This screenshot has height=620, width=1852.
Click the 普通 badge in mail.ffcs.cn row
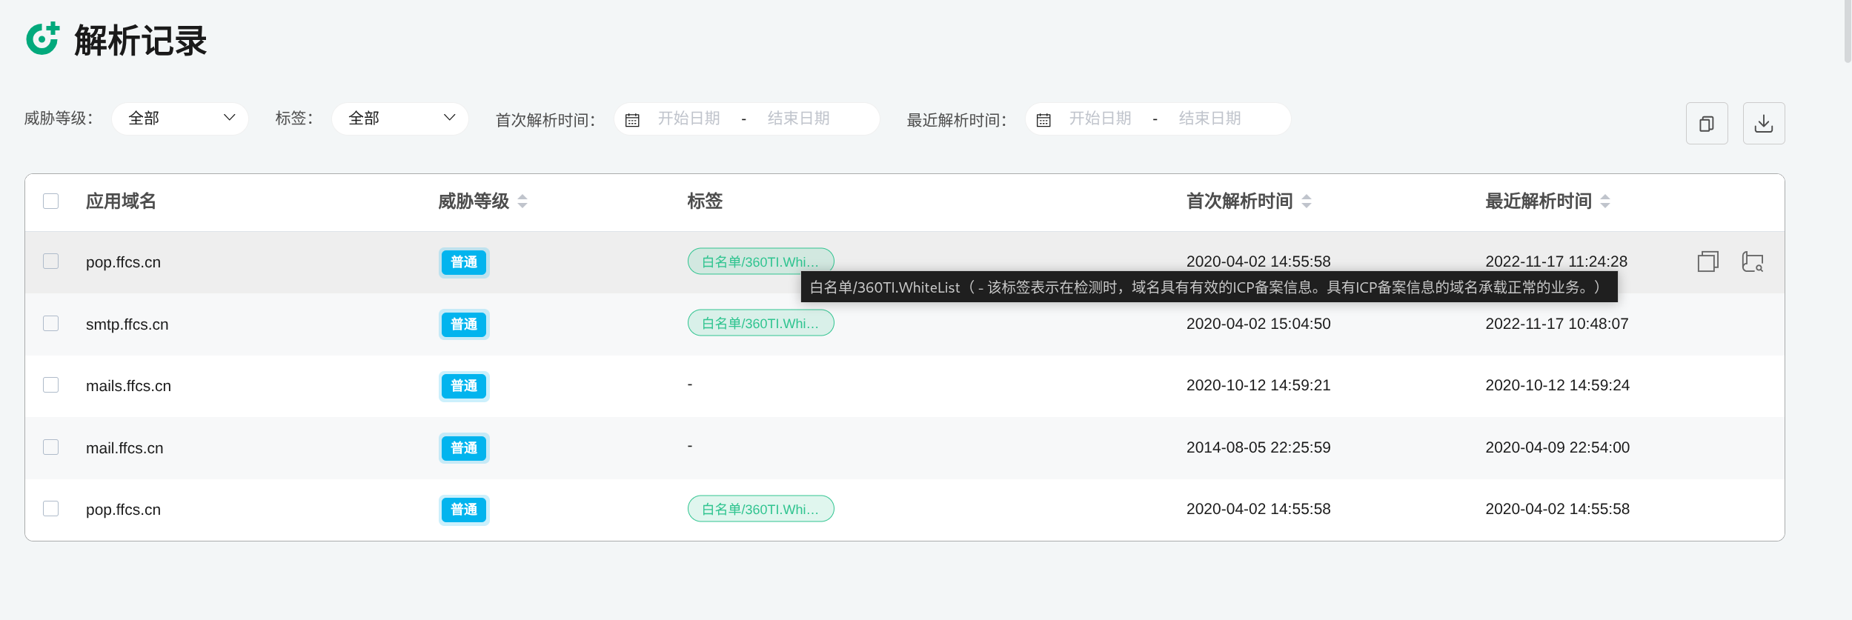pyautogui.click(x=464, y=448)
